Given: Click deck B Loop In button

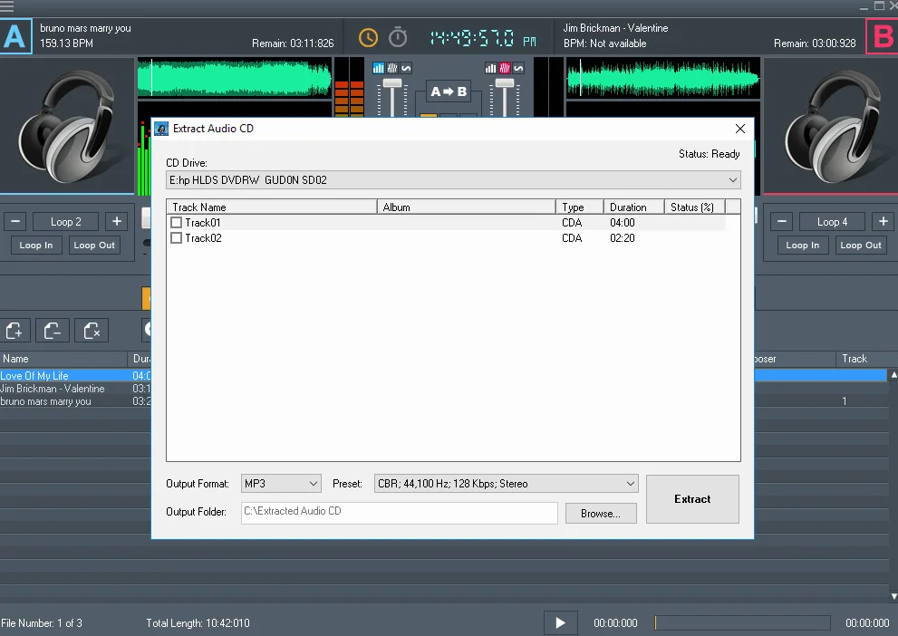Looking at the screenshot, I should (x=802, y=245).
